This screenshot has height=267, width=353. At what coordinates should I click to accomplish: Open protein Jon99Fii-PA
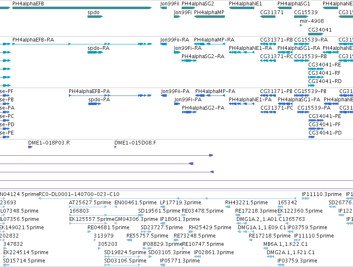[164, 96]
